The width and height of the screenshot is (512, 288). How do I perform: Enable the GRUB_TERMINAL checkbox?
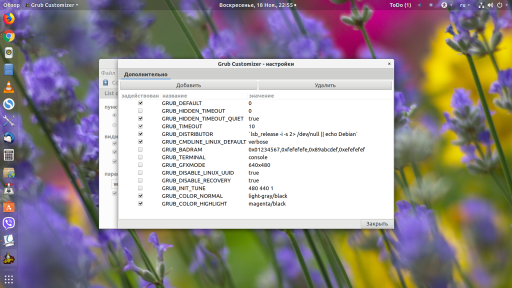tap(140, 157)
